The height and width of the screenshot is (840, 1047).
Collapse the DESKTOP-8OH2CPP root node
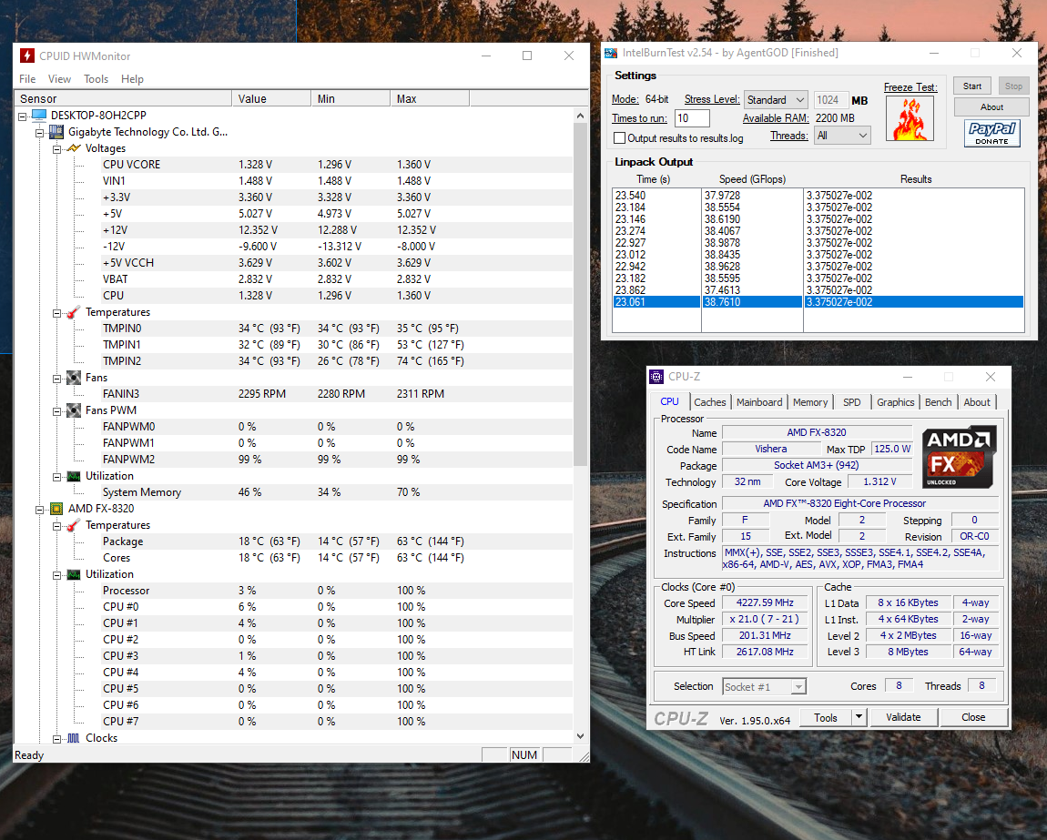point(23,116)
